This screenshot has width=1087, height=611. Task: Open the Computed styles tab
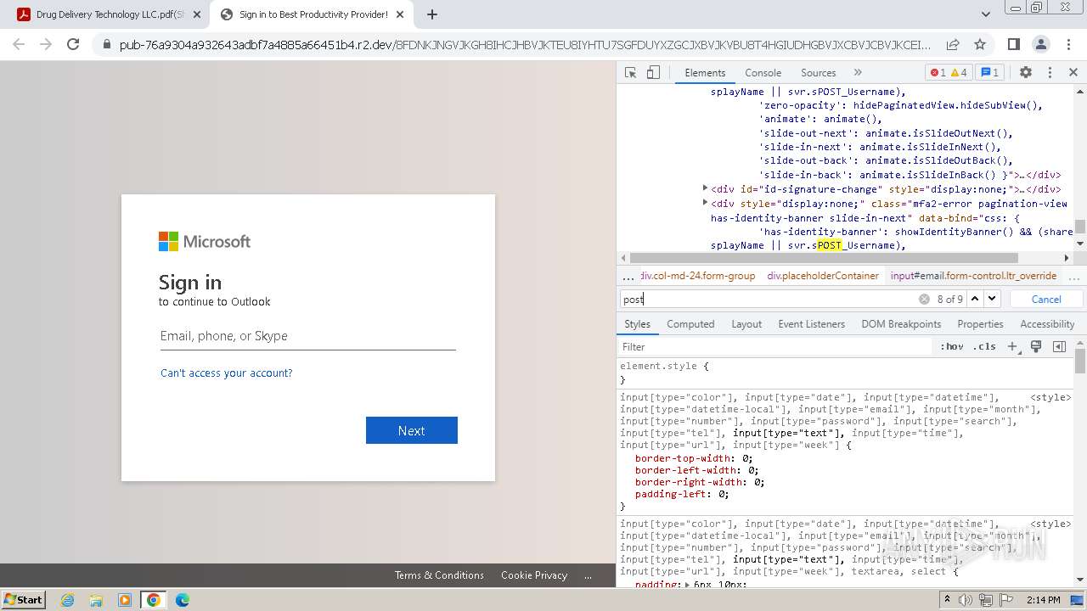pyautogui.click(x=690, y=324)
